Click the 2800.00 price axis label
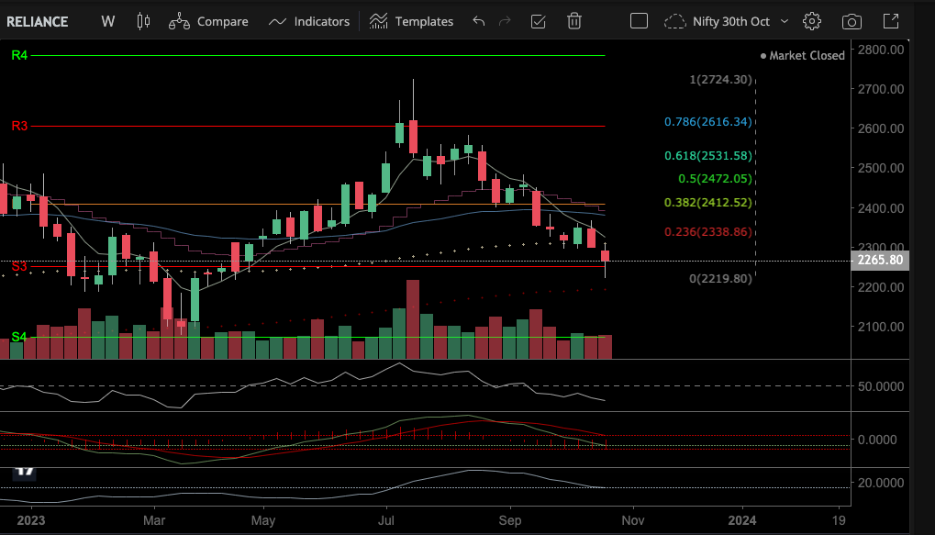935x535 pixels. [881, 50]
